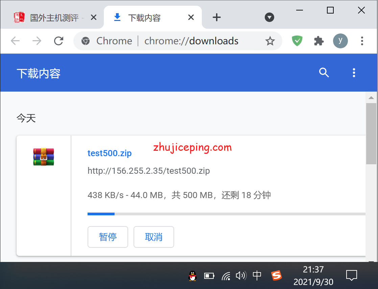Go forward using the browser forward arrow

coord(37,41)
